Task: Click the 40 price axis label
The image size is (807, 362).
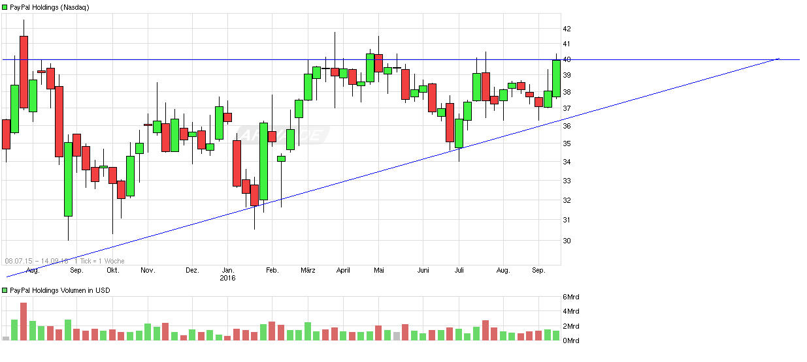Action: point(567,59)
